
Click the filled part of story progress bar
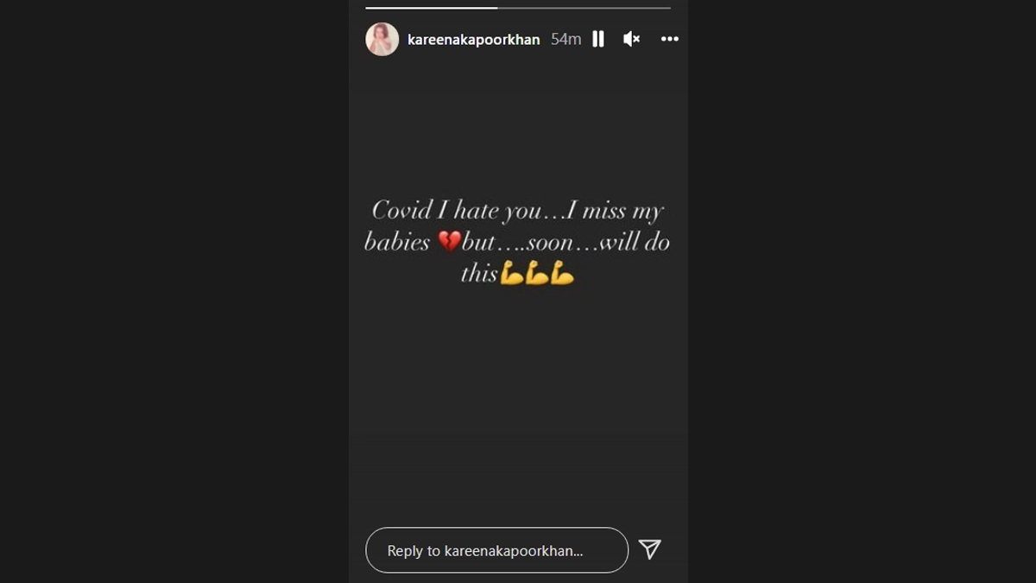pos(432,8)
